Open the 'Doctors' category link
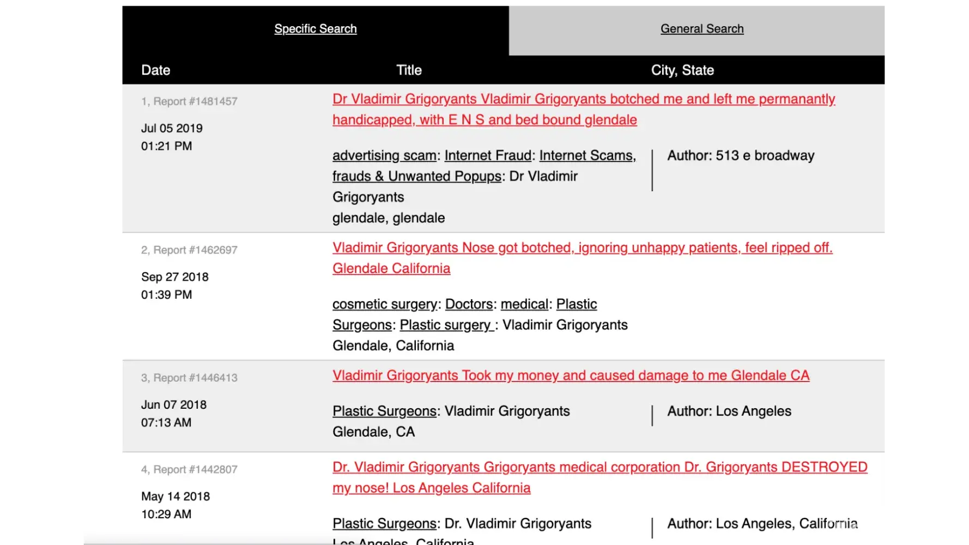Viewport: 969px width, 545px height. point(469,304)
